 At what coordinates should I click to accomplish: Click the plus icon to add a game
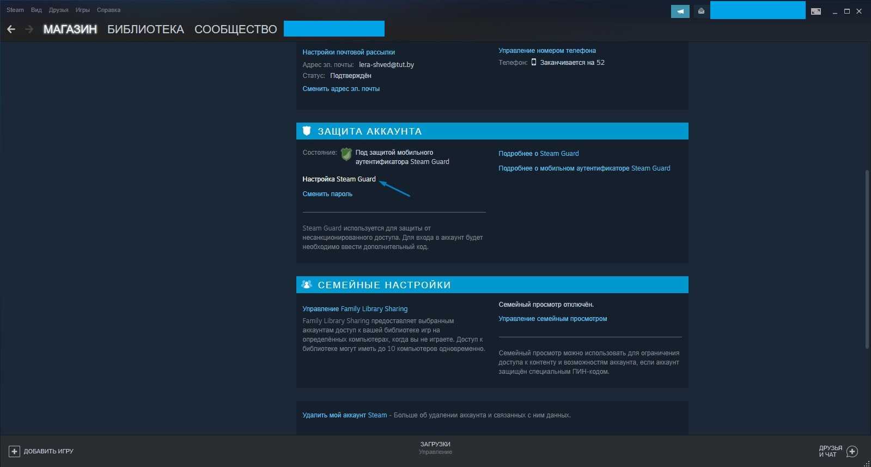click(14, 451)
